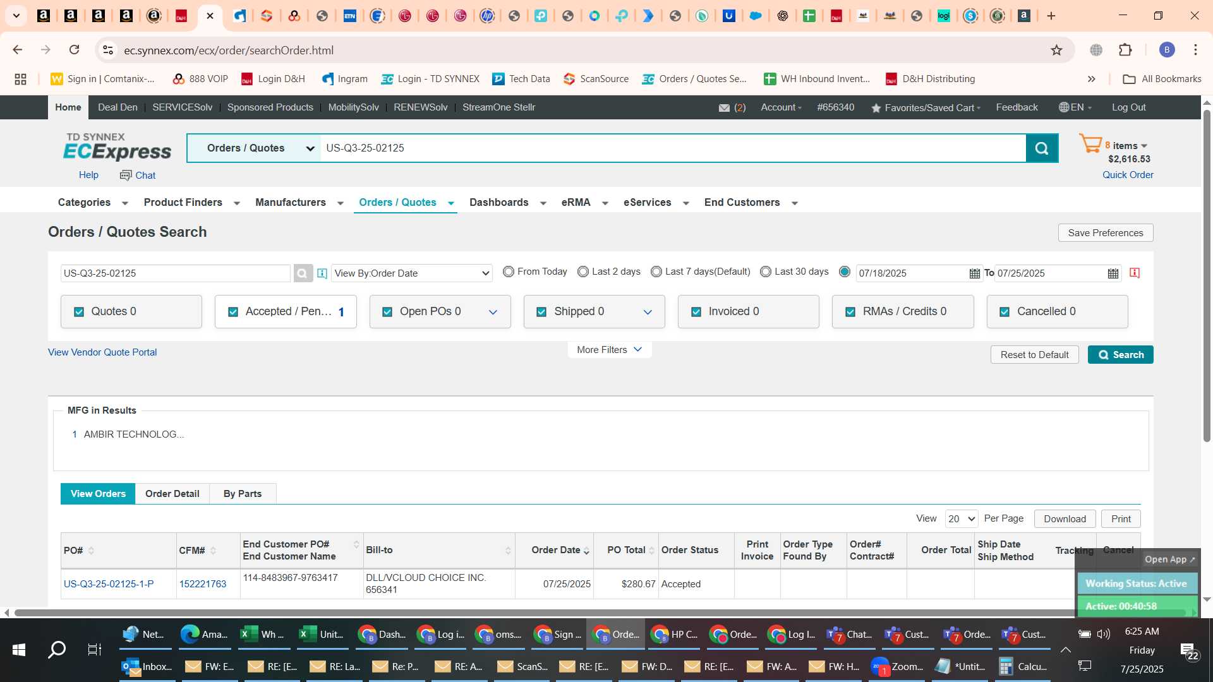The image size is (1213, 682).
Task: Open the eRMA menu
Action: point(584,203)
